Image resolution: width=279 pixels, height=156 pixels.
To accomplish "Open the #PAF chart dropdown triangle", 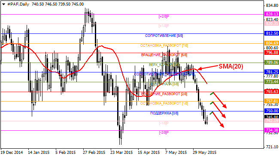I will [3, 4].
